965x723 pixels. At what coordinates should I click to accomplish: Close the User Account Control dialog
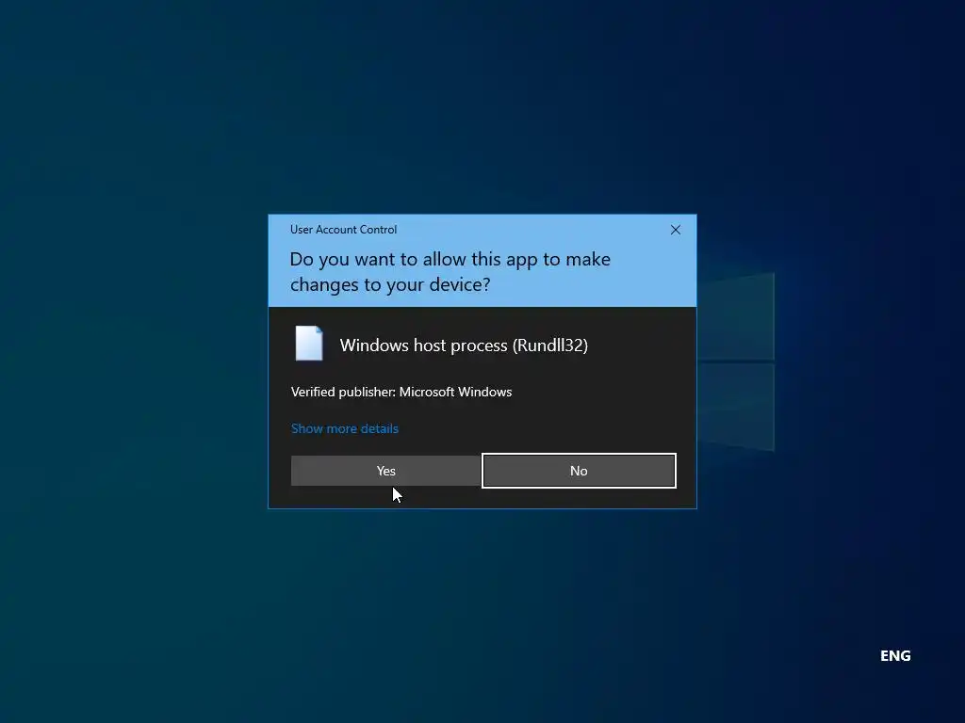(x=675, y=230)
